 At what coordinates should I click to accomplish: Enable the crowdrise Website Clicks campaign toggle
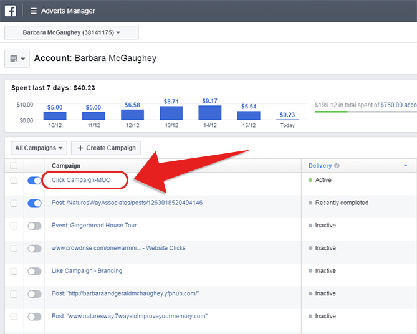tap(34, 249)
